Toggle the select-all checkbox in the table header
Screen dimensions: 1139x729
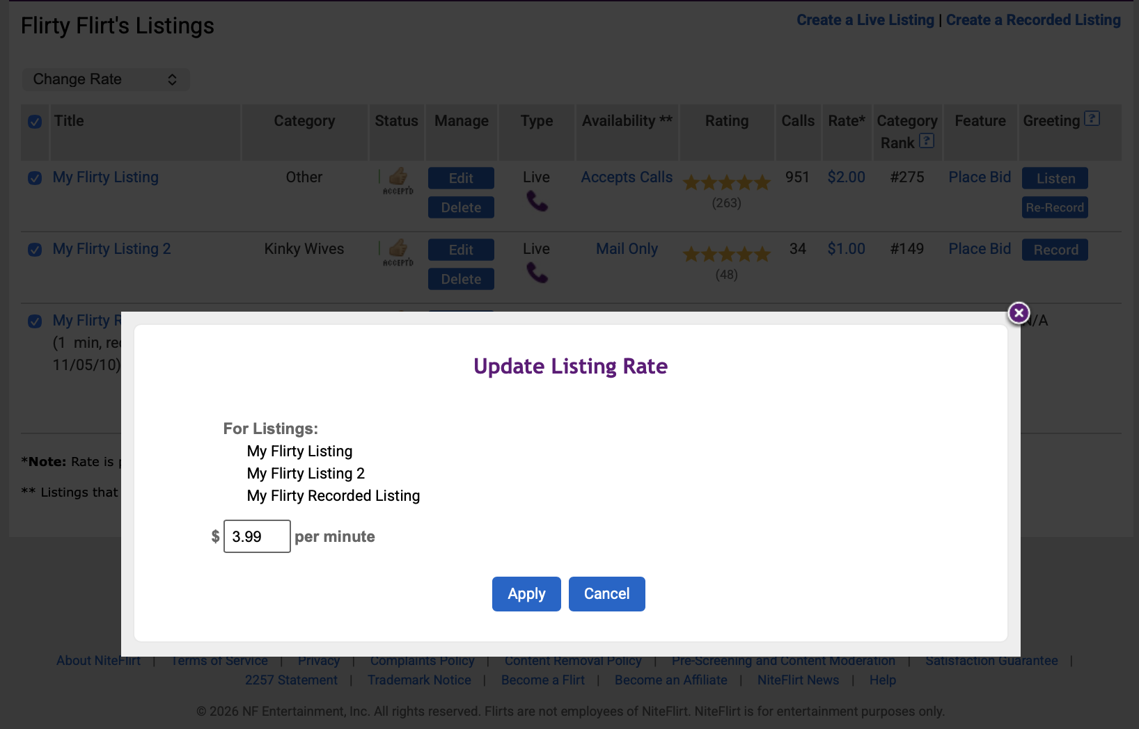[x=35, y=122]
